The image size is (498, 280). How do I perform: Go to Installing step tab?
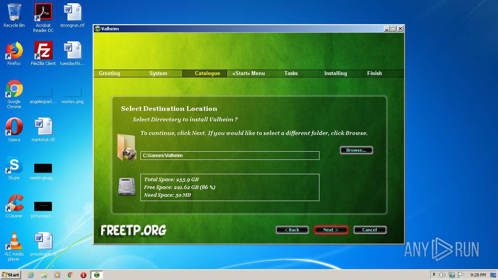point(336,73)
